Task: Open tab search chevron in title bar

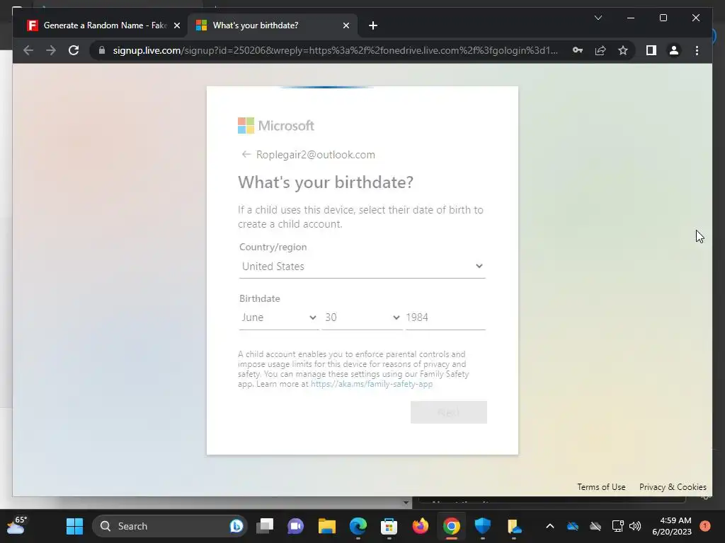Action: click(598, 18)
